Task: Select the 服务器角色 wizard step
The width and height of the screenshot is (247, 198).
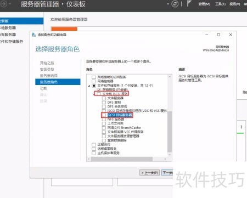Action: tap(58, 82)
